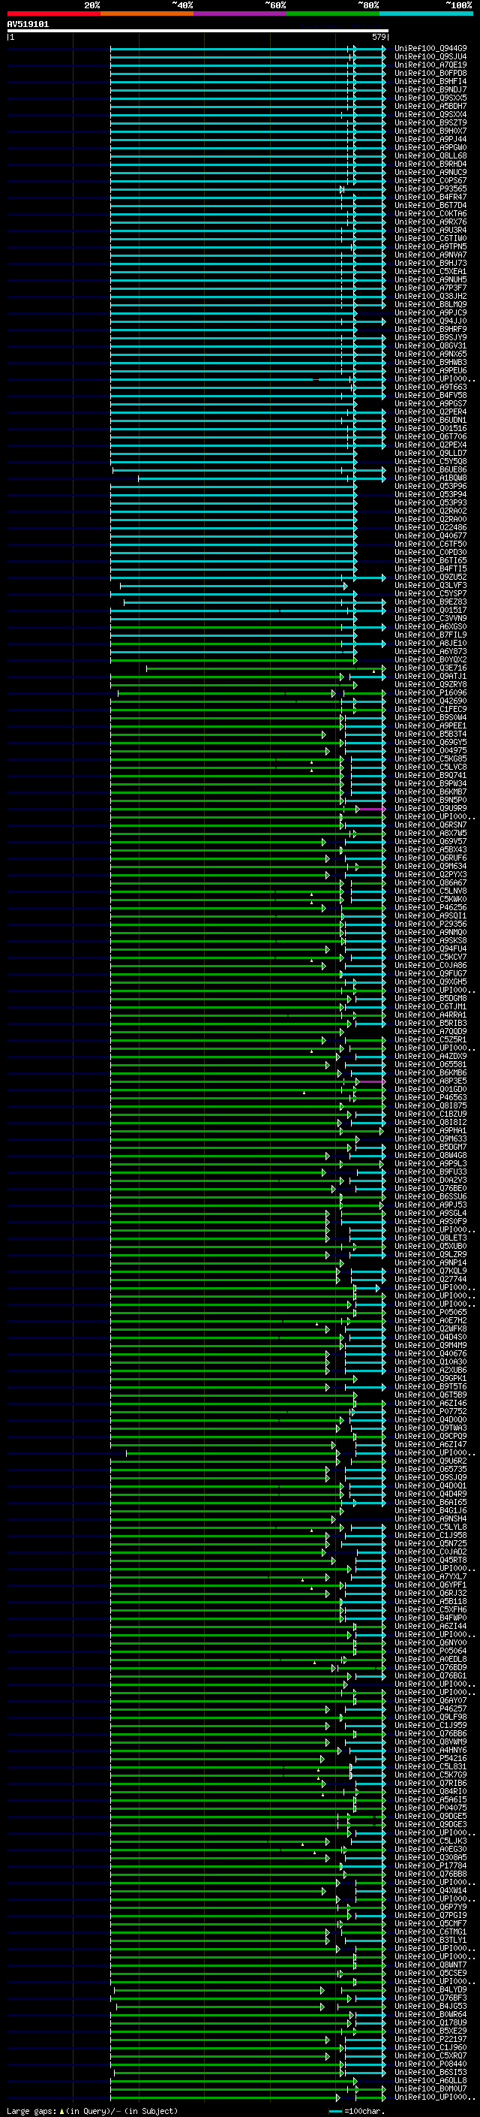480x2117 pixels.
Task: Select label UniRef100_B4FR47
Action: 430,198
